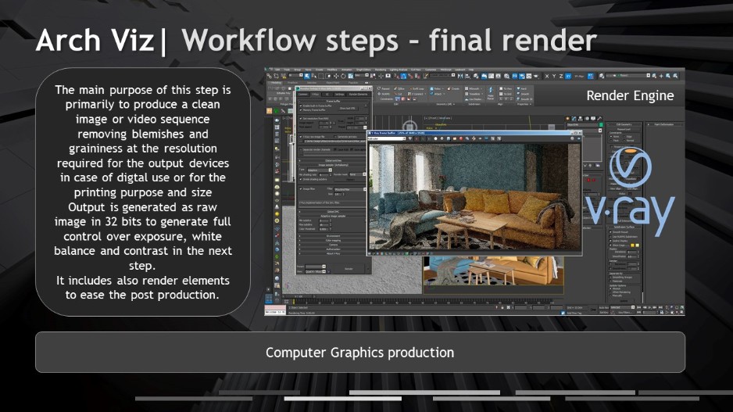Open the image Filter type dropdown
The image size is (733, 412).
click(x=350, y=189)
